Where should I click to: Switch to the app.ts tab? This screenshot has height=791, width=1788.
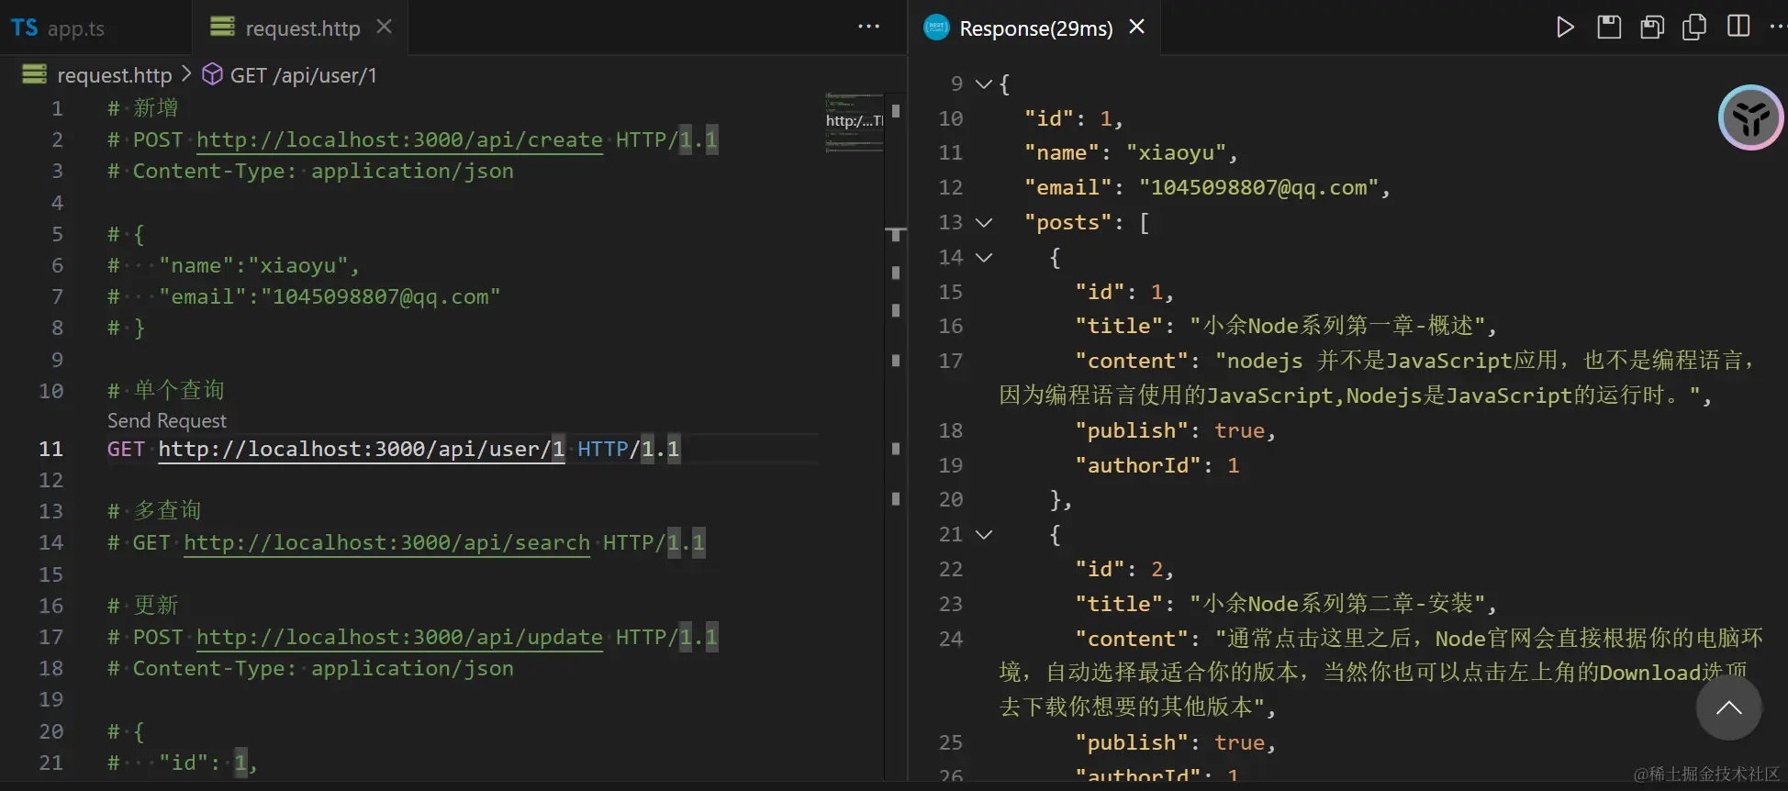pyautogui.click(x=74, y=28)
